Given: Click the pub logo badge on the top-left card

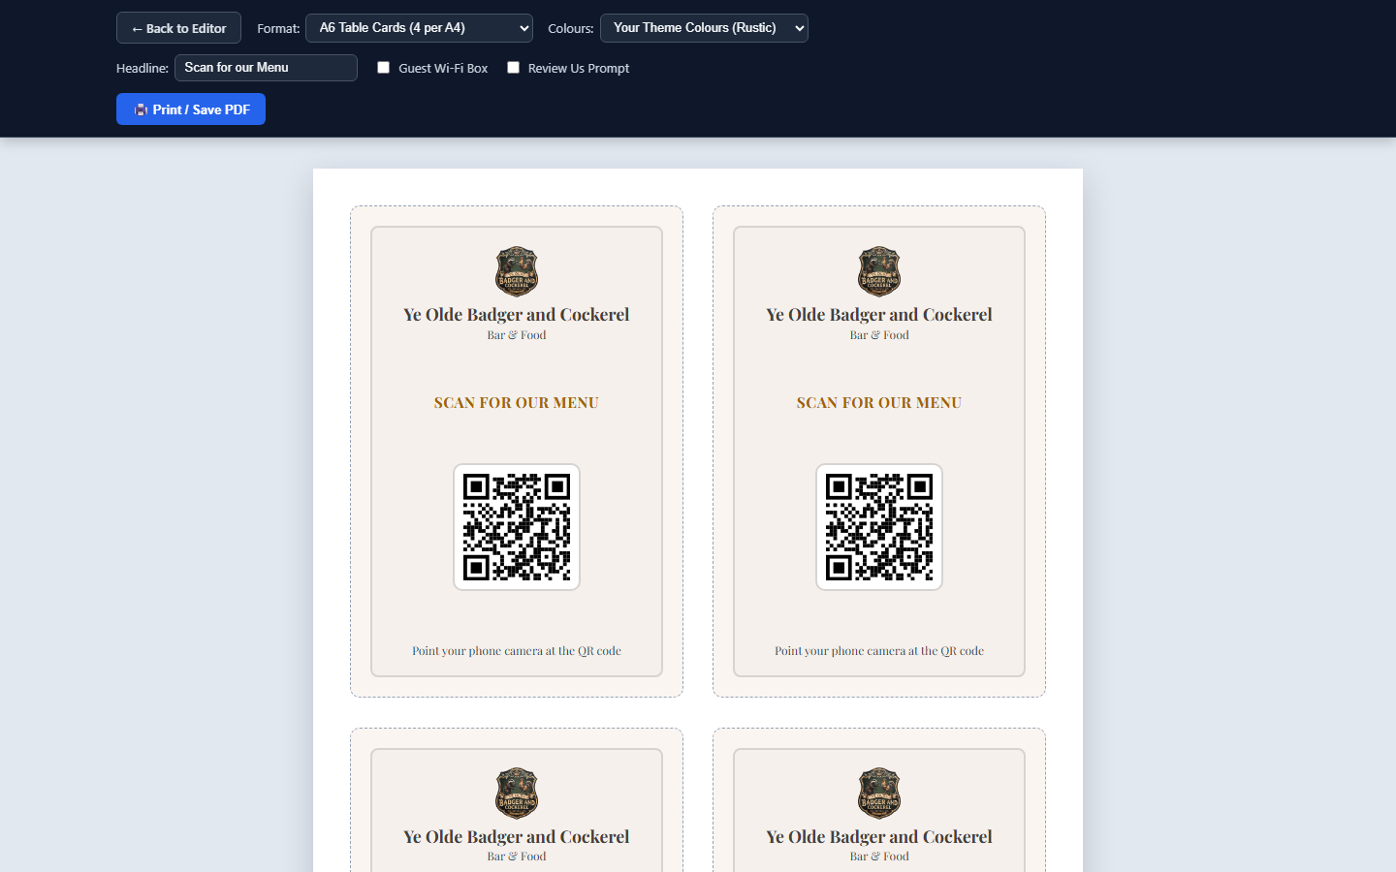Looking at the screenshot, I should pyautogui.click(x=517, y=271).
